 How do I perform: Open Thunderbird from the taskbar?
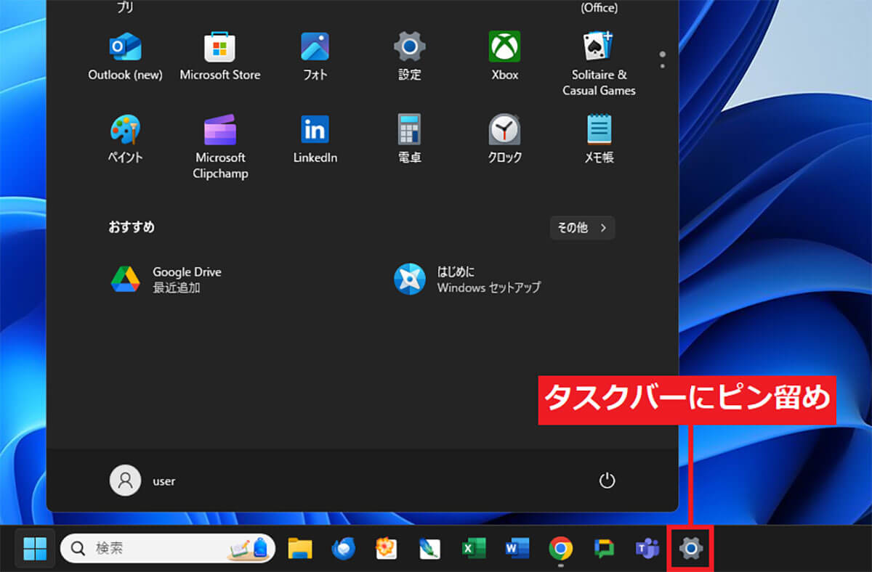coord(343,549)
